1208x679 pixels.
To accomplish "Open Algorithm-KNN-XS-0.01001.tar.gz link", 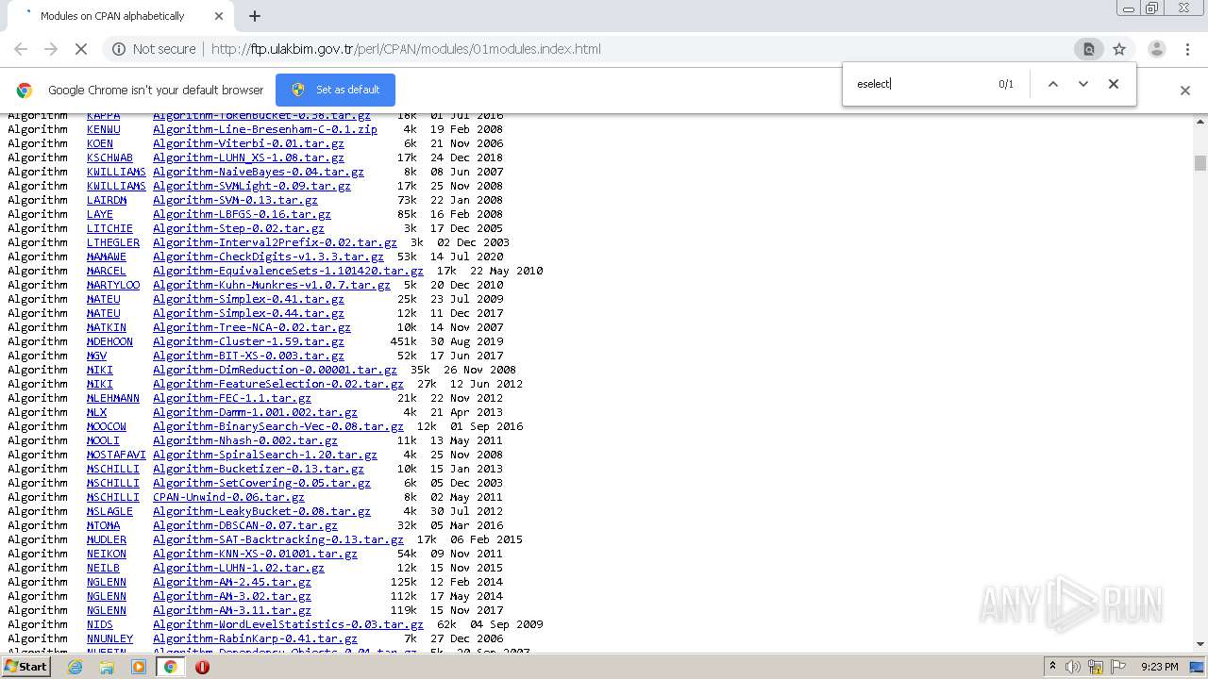I will 255,554.
